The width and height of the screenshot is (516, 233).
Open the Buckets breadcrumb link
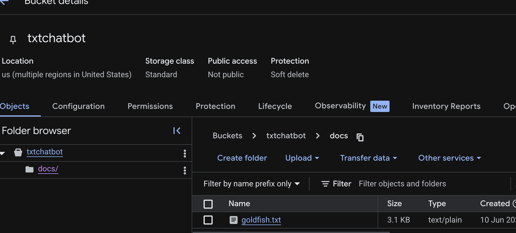[227, 136]
